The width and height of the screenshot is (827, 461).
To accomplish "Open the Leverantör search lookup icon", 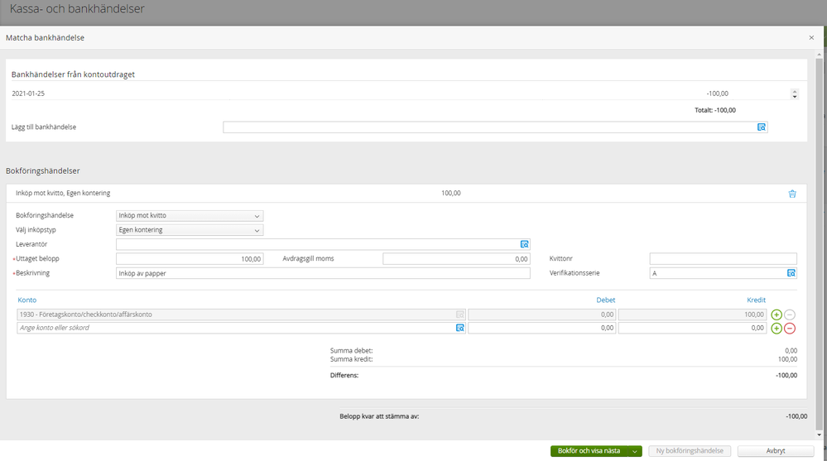I will pos(524,244).
